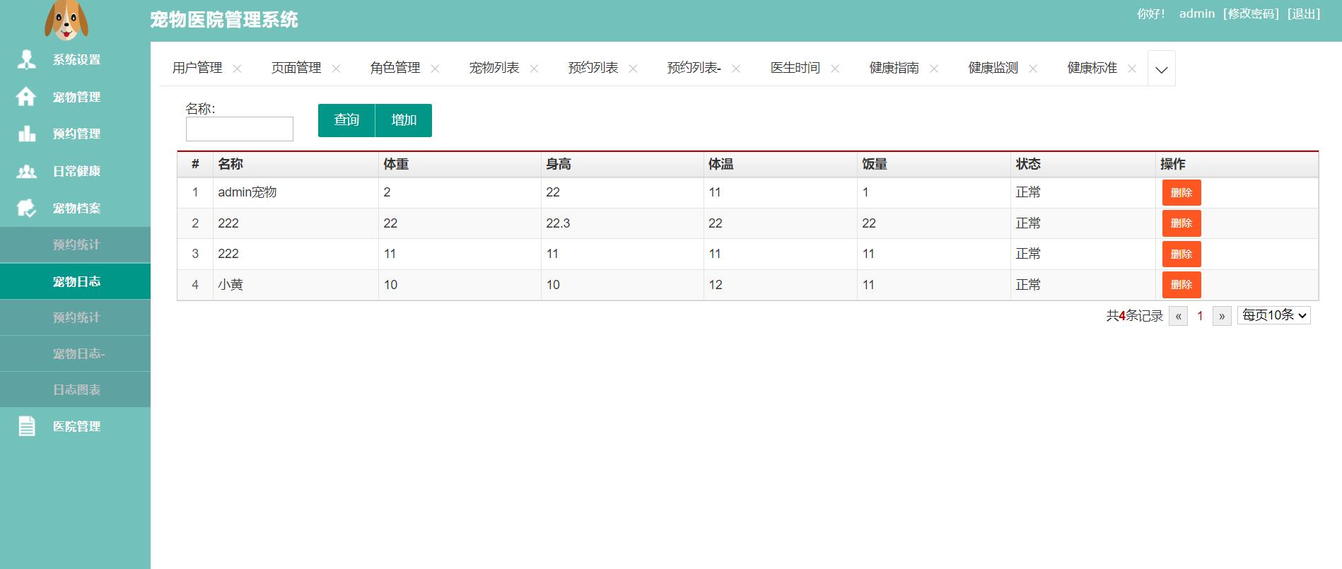1342x569 pixels.
Task: Close the 健康指南 tab
Action: (934, 69)
